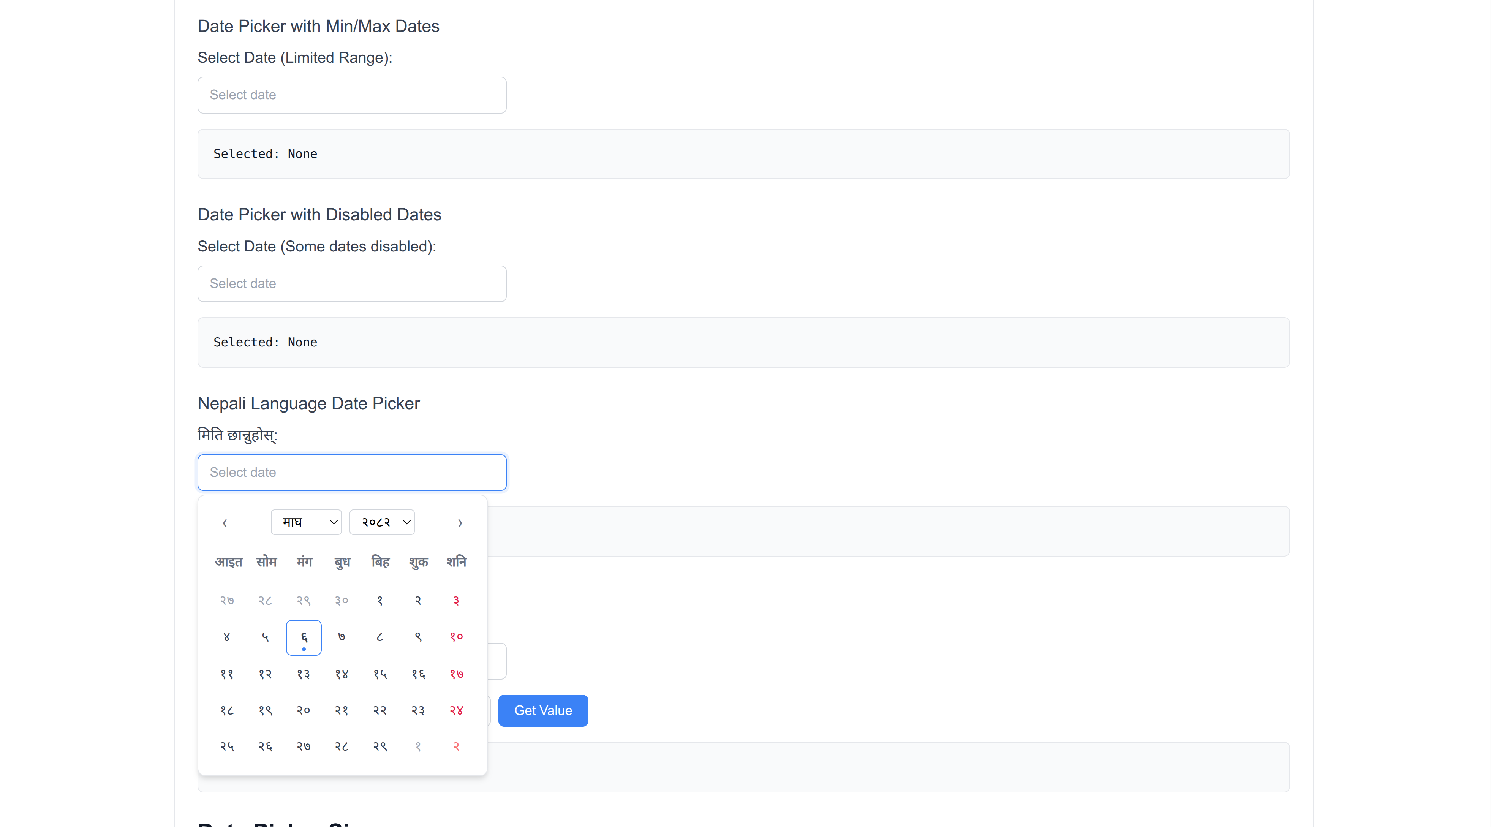Select date २० in the calendar
The height and width of the screenshot is (827, 1491).
click(x=303, y=710)
